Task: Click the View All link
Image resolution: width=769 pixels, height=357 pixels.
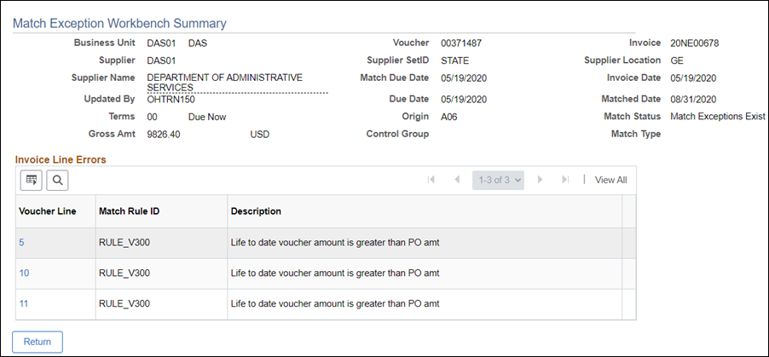Action: 610,180
